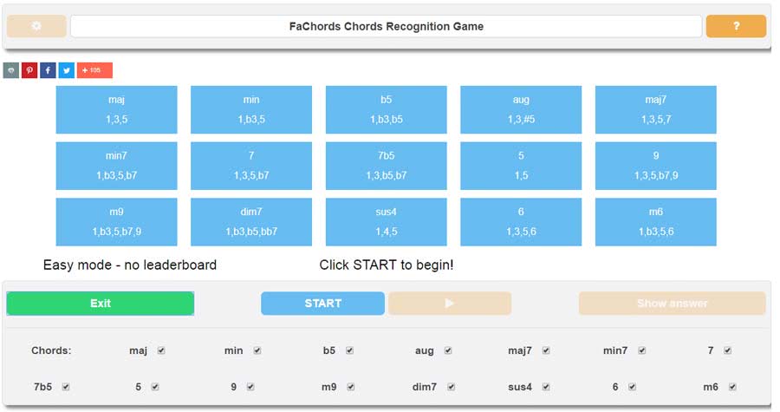Image resolution: width=780 pixels, height=412 pixels.
Task: Toggle the 7 chord checkbox
Action: (x=728, y=350)
